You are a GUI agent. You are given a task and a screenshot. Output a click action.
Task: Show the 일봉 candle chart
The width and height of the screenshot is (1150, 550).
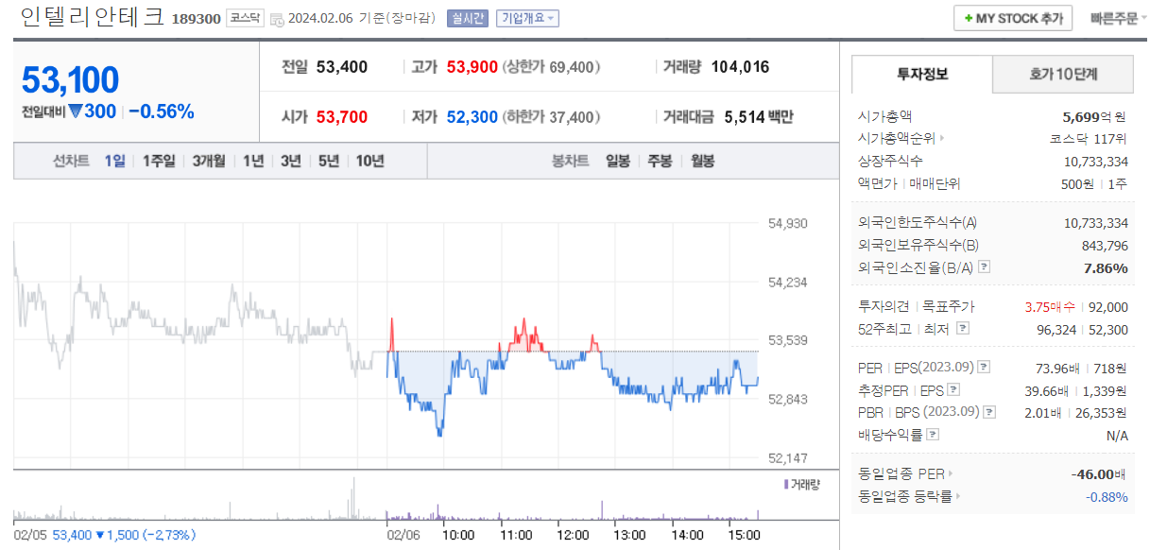[618, 161]
